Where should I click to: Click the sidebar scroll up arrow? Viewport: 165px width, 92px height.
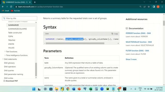(x=36, y=22)
